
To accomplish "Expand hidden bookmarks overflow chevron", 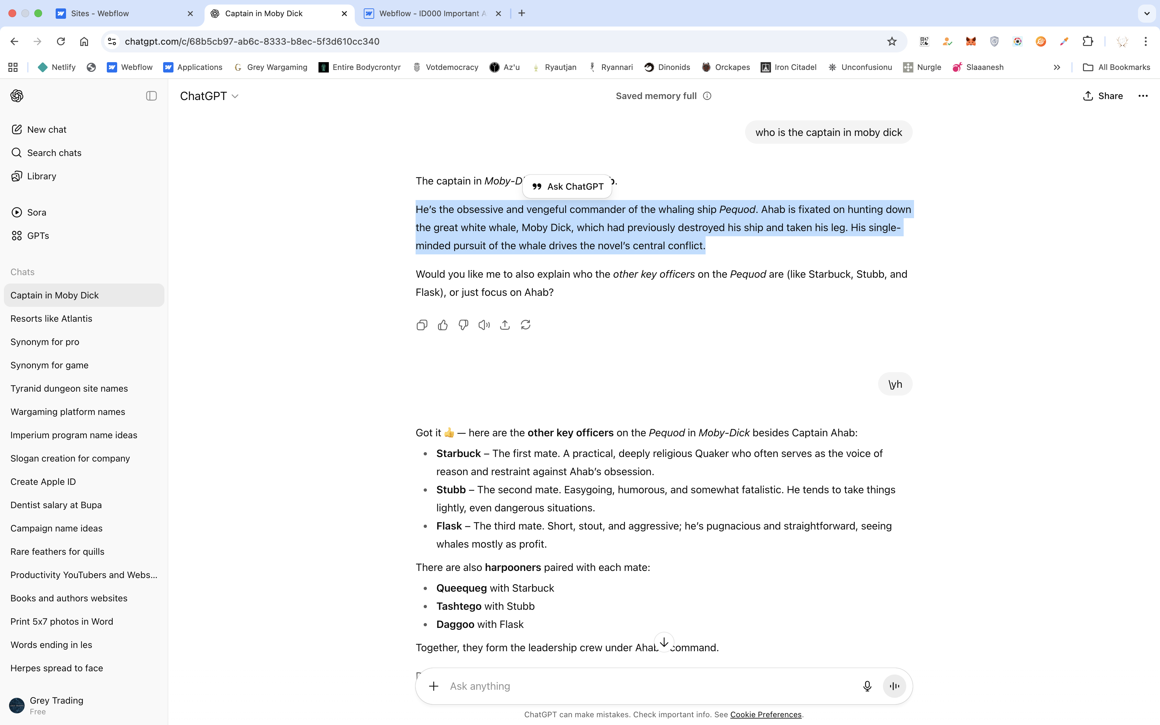I will 1056,67.
